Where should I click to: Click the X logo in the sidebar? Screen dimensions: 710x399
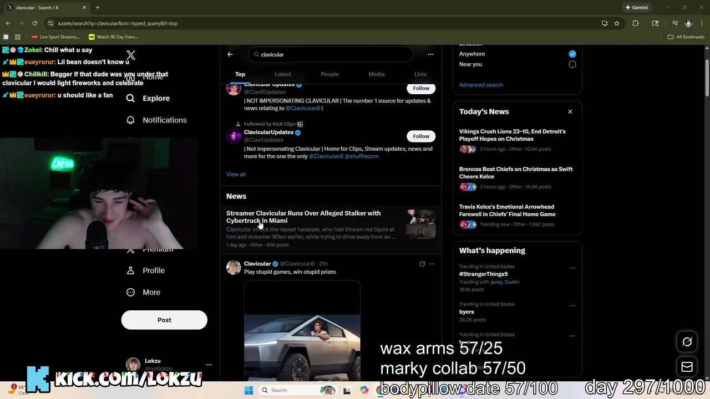(x=131, y=55)
